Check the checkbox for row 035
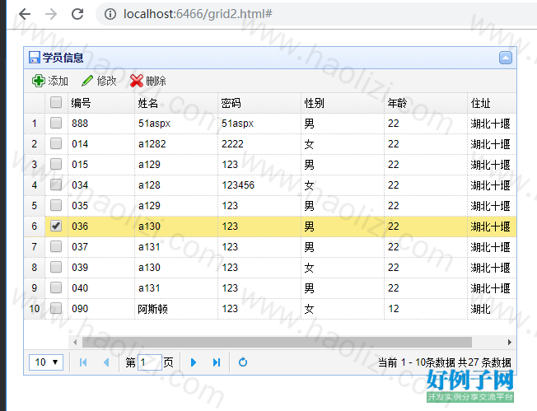This screenshot has width=537, height=411. (56, 205)
